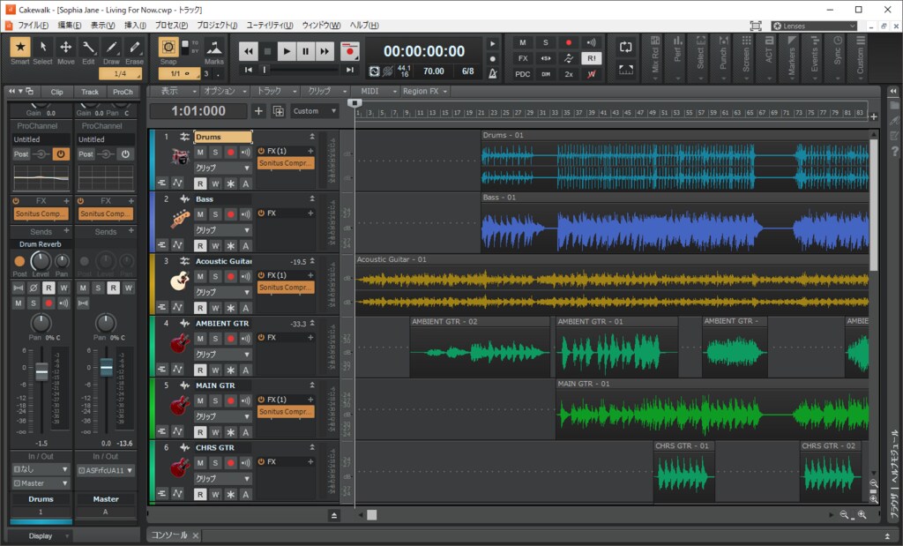Add a new track with plus button

click(258, 111)
